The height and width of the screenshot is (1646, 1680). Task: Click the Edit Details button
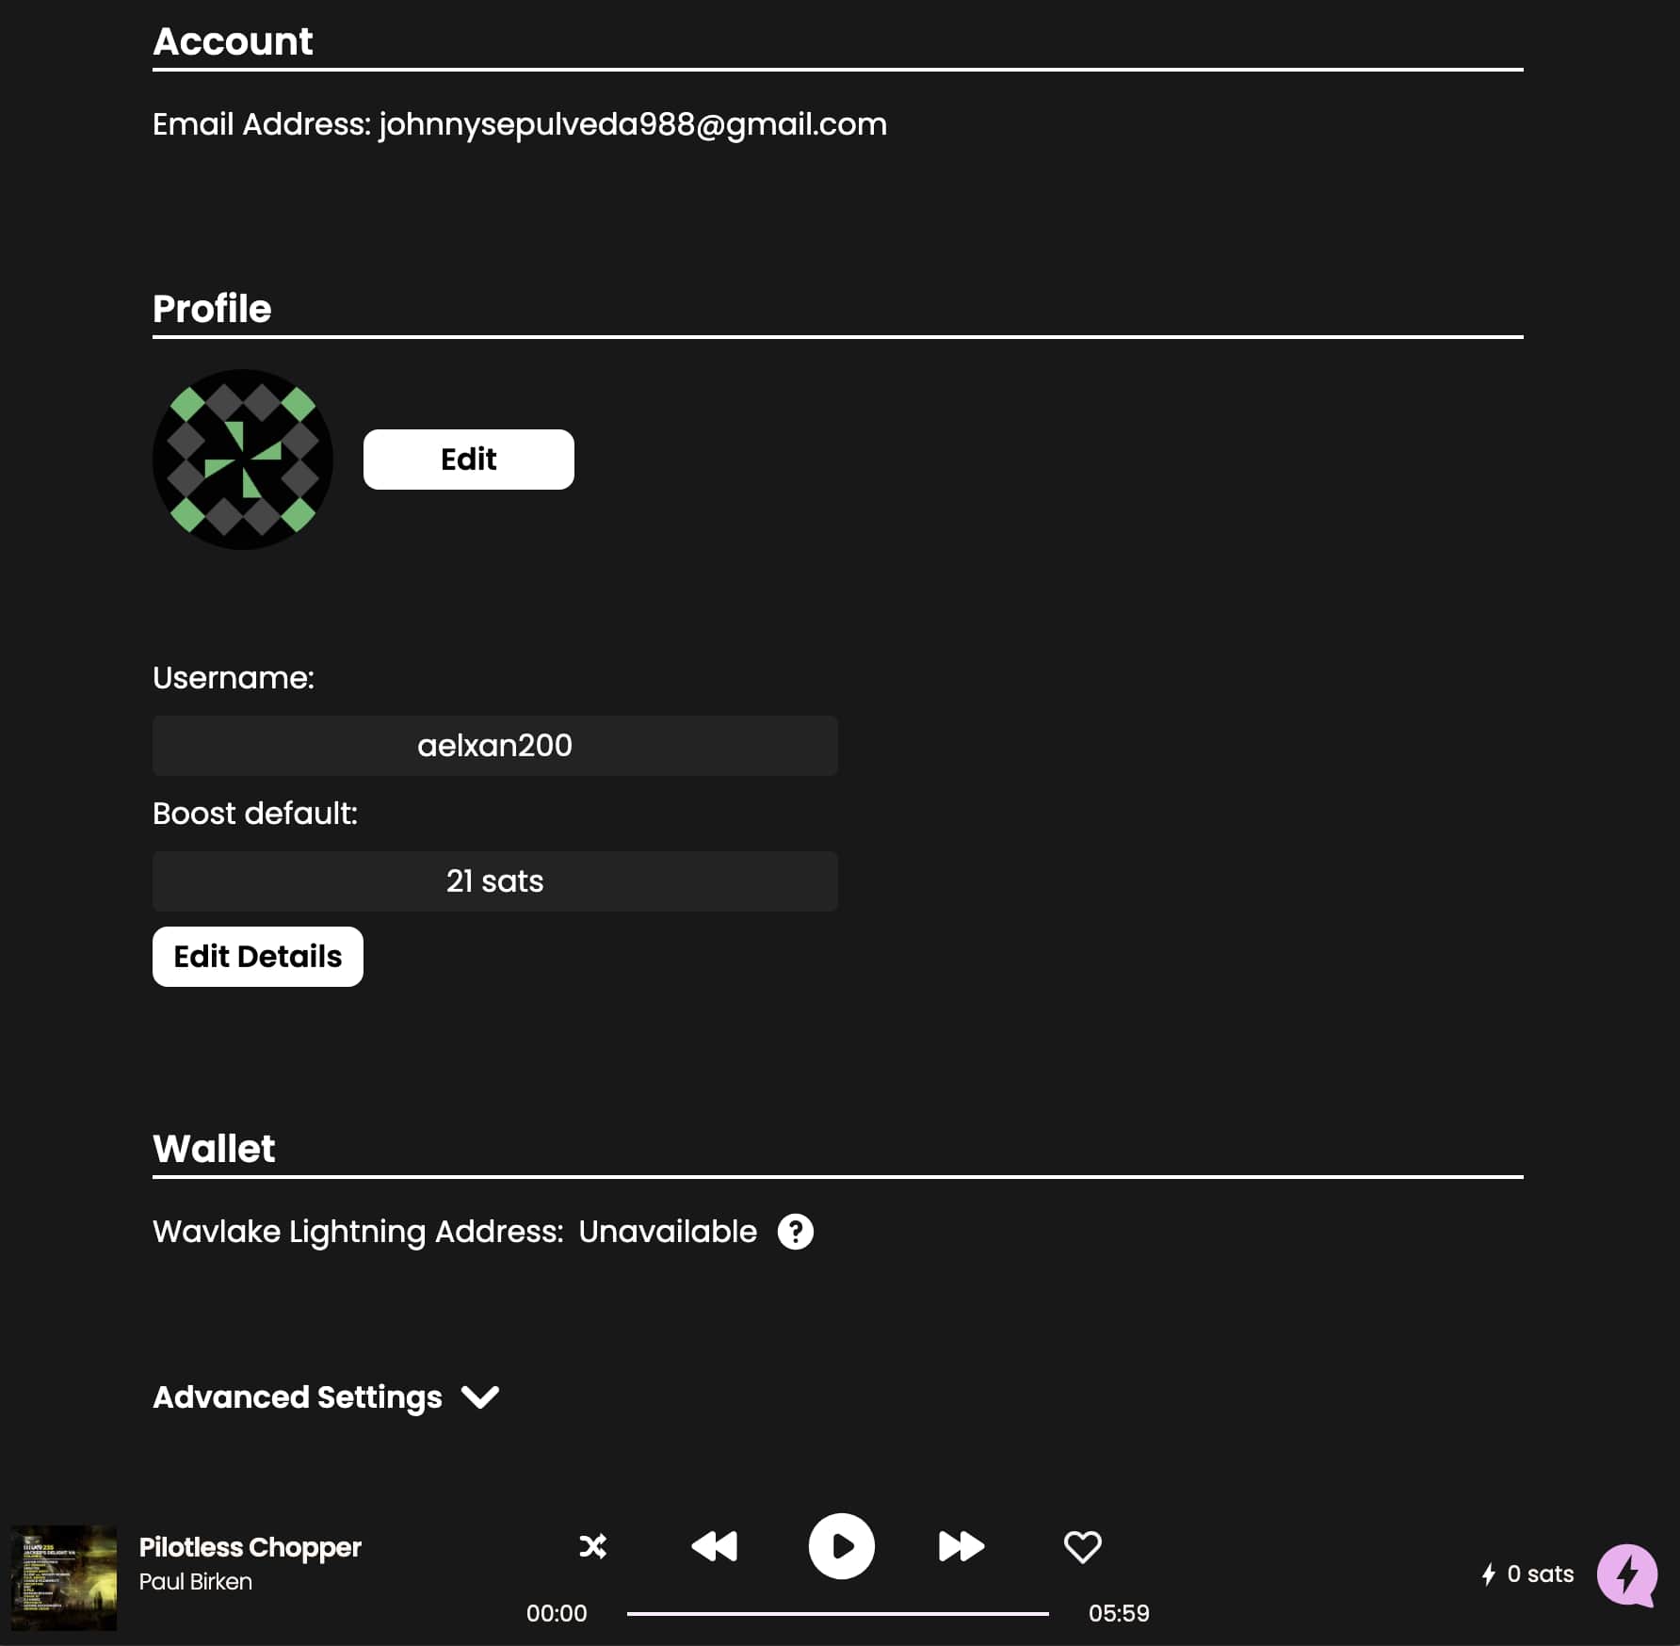(x=258, y=957)
